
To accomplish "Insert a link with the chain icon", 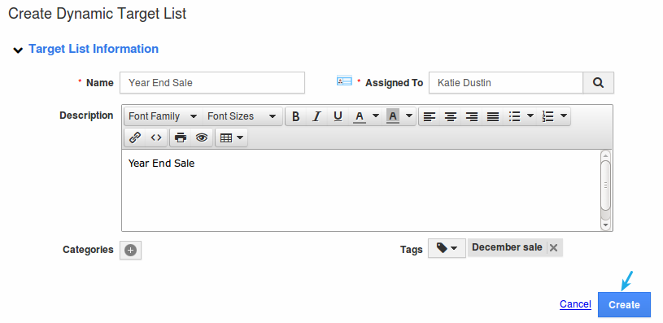I will tap(135, 137).
